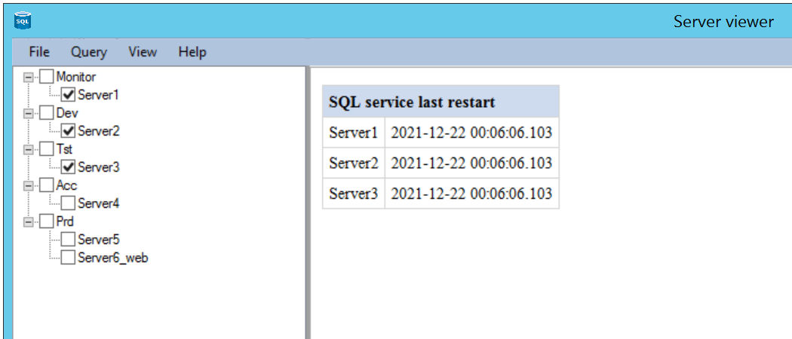Uncheck the Server1 checkbox

pos(69,95)
